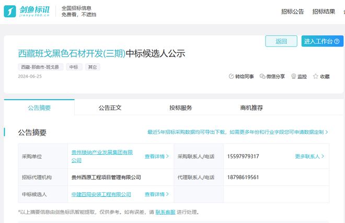Select the 采购联系人/电话 label cell
345x223 pixels.
tap(199, 156)
